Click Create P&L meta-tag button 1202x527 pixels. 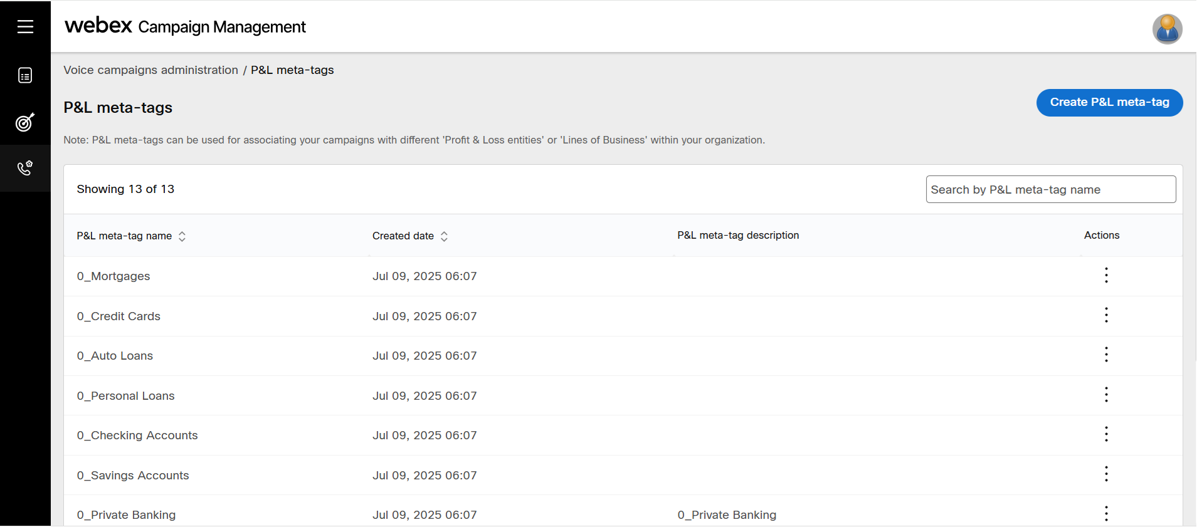pyautogui.click(x=1109, y=103)
